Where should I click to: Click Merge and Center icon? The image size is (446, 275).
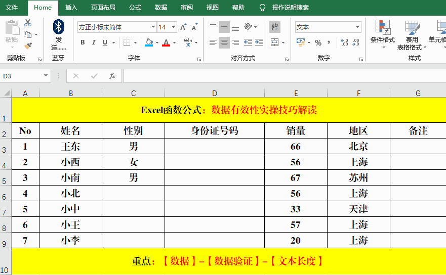tap(274, 42)
